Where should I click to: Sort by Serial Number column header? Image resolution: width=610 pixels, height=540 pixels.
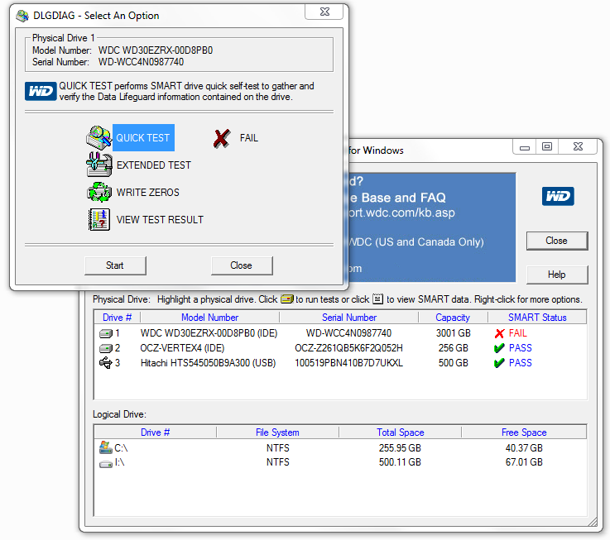point(349,318)
